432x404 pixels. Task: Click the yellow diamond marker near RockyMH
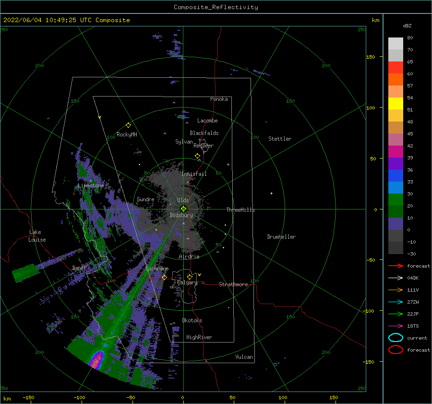point(128,125)
